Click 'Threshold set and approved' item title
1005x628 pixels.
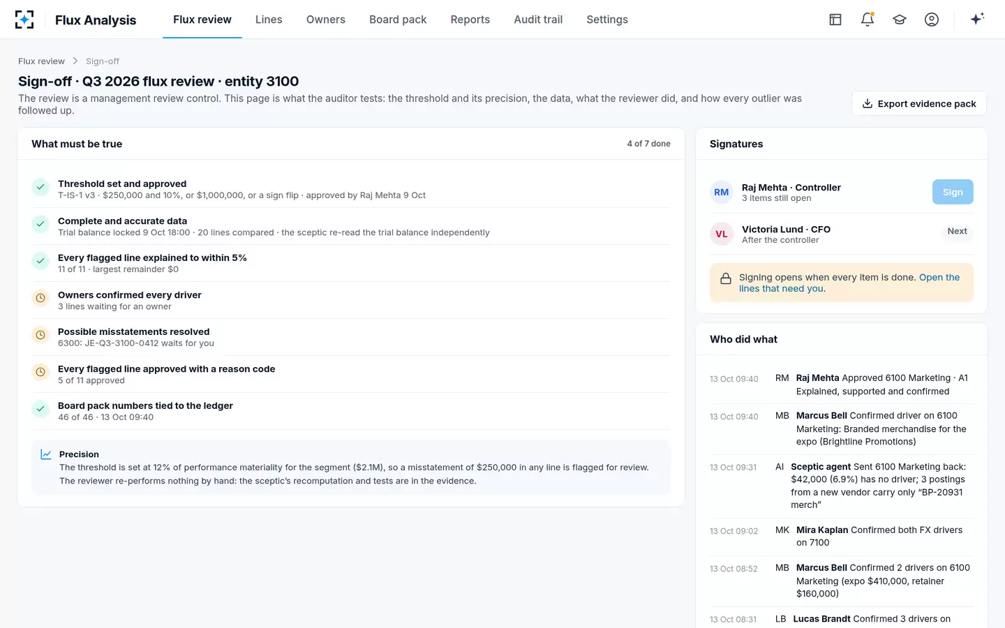click(122, 184)
